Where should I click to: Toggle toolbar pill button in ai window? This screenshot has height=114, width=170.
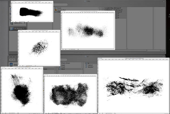[163, 56]
